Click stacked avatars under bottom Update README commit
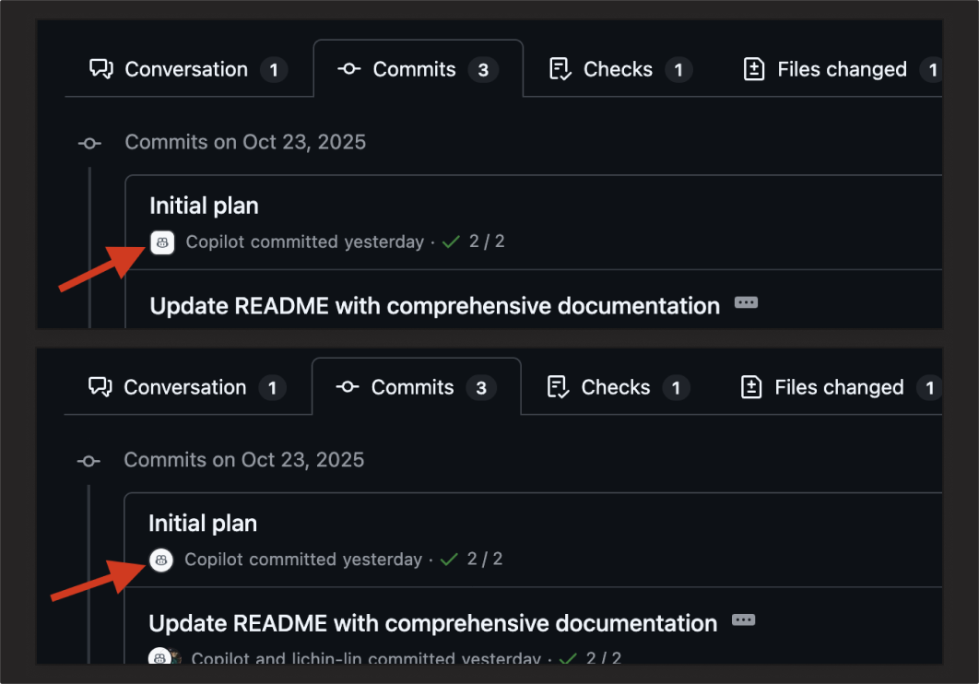The width and height of the screenshot is (979, 684). (x=165, y=656)
